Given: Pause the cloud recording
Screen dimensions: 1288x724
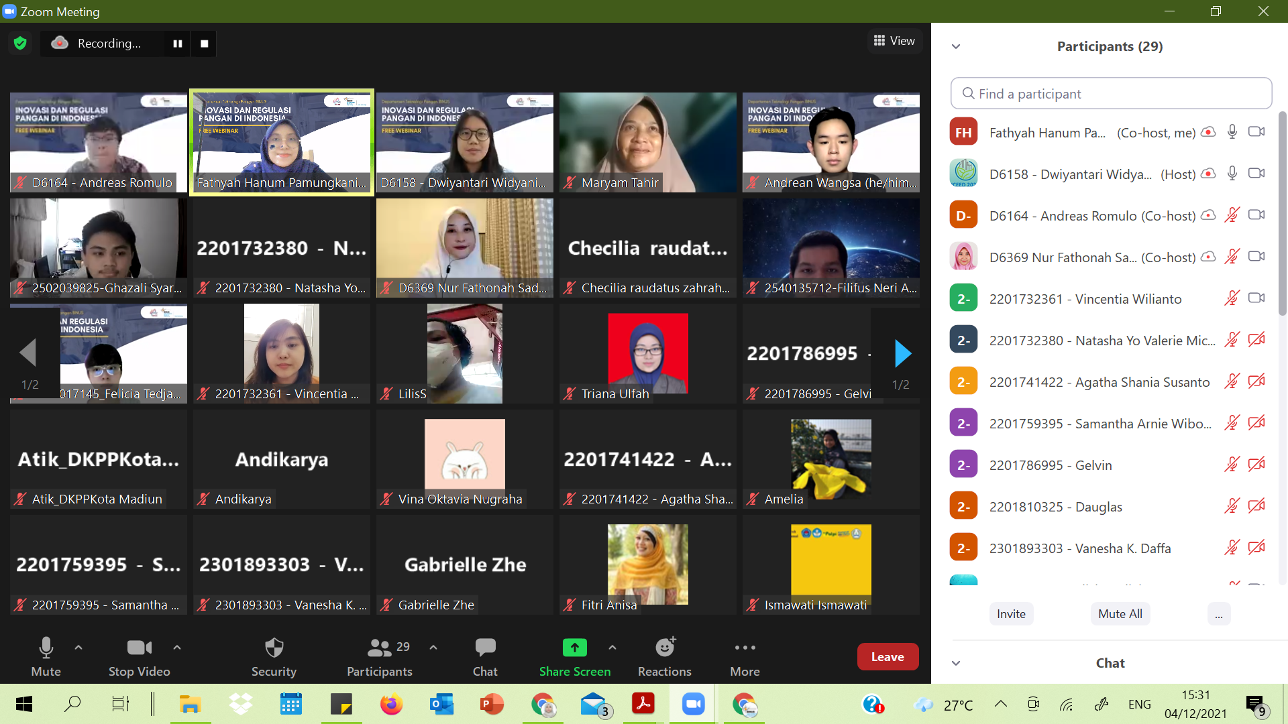Looking at the screenshot, I should (178, 44).
